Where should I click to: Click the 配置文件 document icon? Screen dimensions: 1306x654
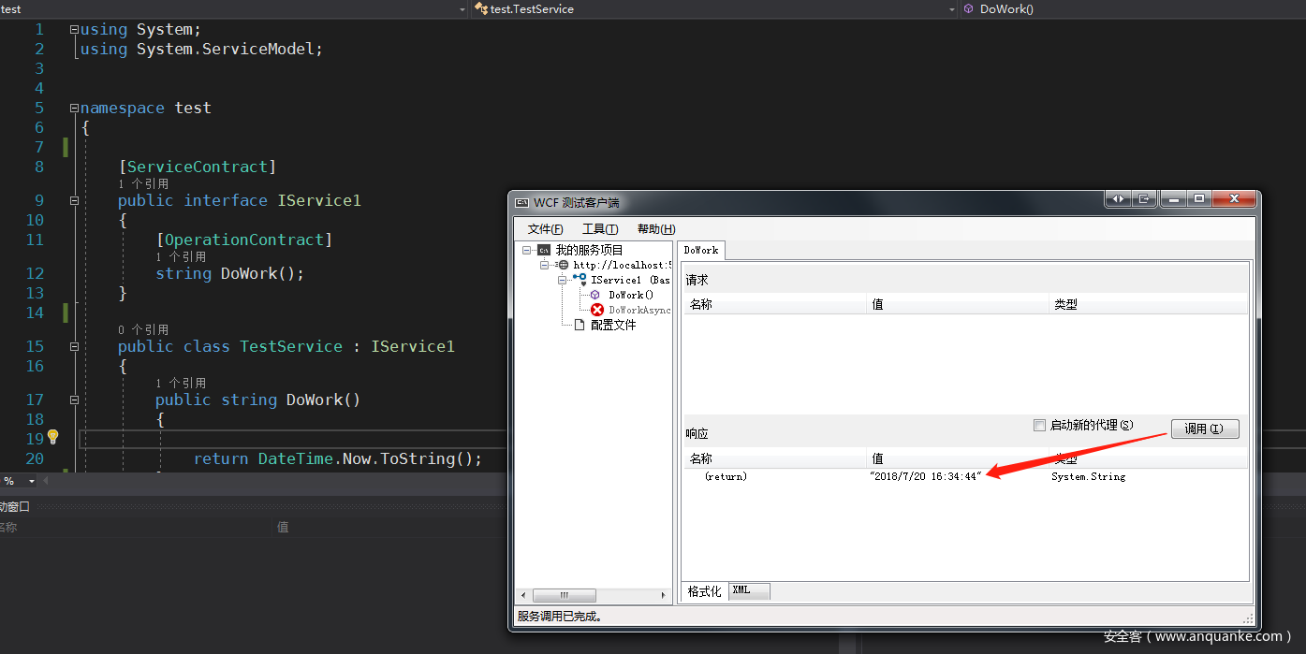point(580,325)
